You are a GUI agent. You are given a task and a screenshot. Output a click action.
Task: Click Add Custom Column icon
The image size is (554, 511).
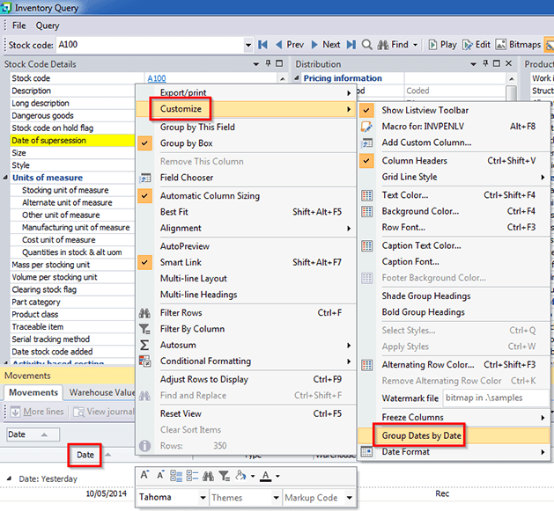point(366,142)
